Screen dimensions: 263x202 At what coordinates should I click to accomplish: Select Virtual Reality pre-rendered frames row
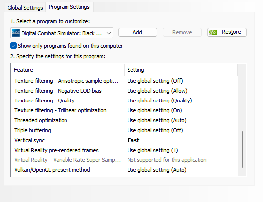pos(124,150)
